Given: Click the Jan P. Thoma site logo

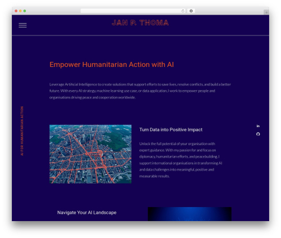Looking at the screenshot, I should coord(140,23).
